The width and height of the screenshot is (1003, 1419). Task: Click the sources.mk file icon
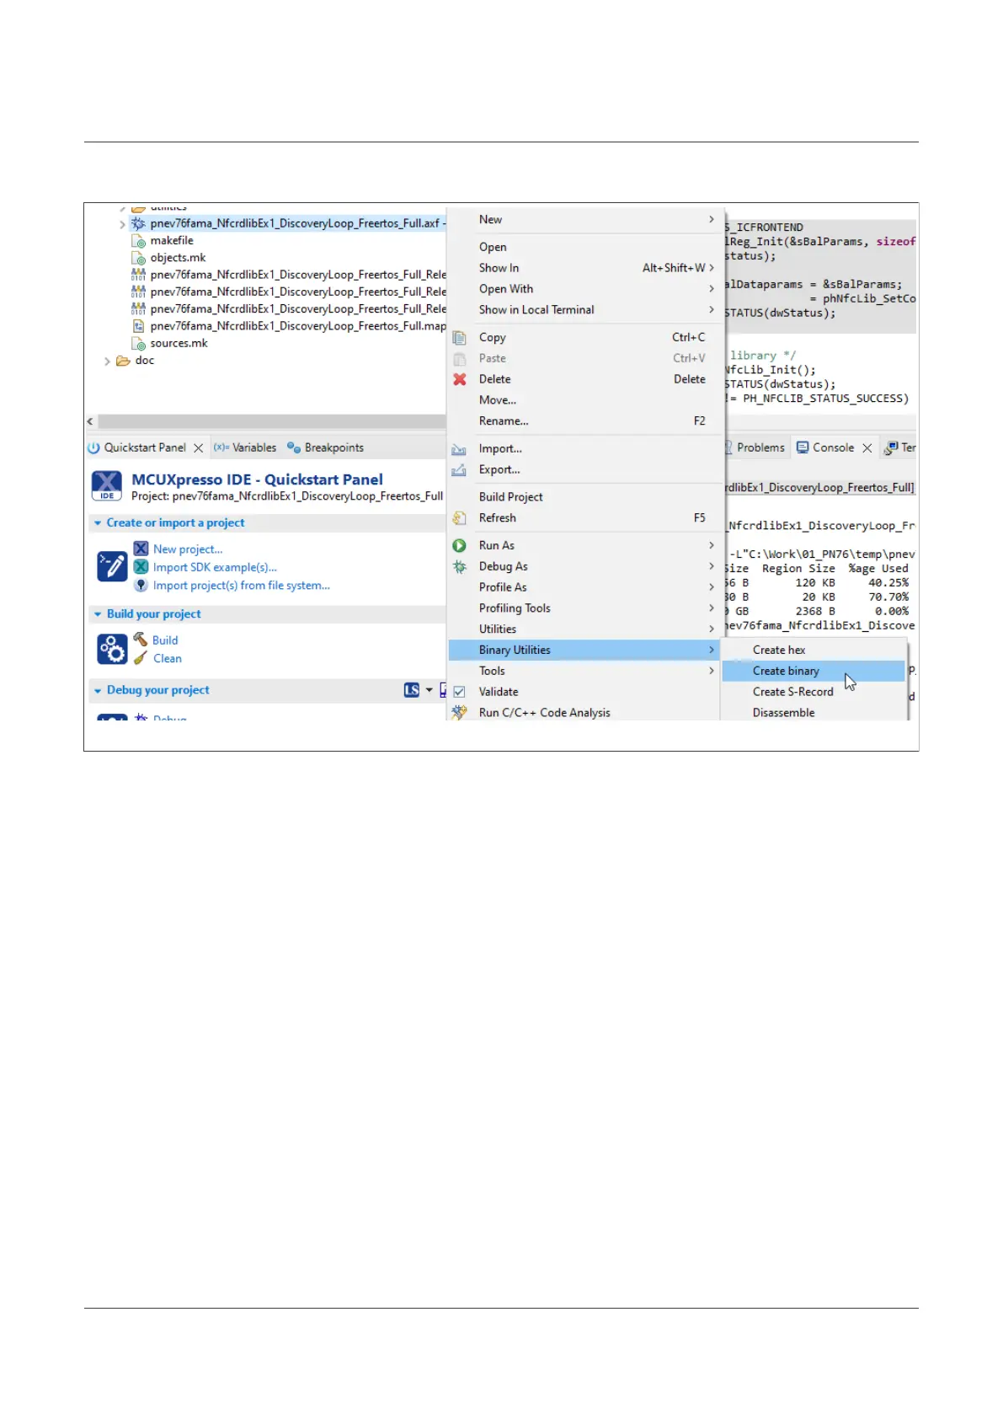[x=139, y=344]
